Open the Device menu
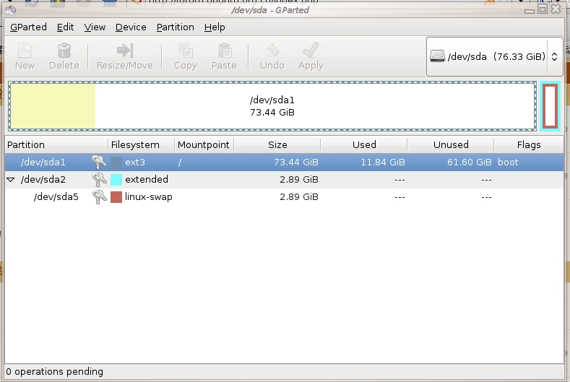The width and height of the screenshot is (570, 382). pyautogui.click(x=131, y=27)
